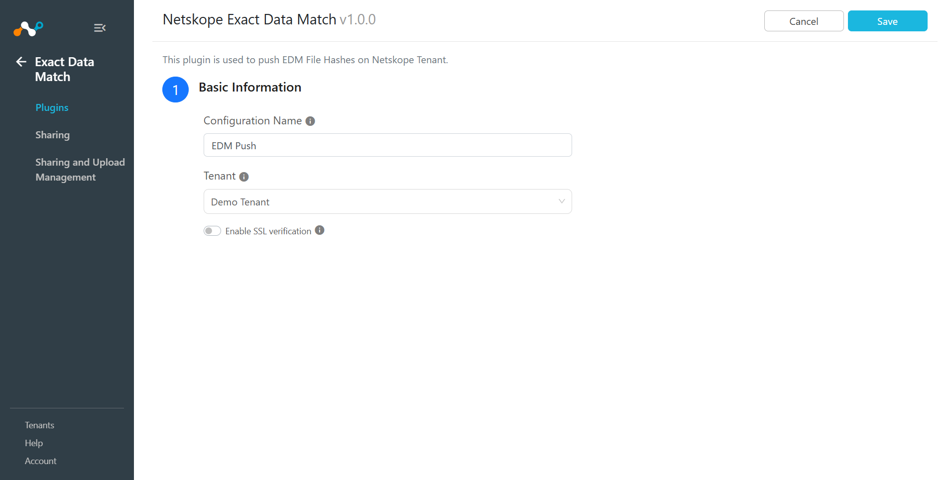Open the Tenant dropdown
Screen dimensions: 952x480
pyautogui.click(x=387, y=201)
